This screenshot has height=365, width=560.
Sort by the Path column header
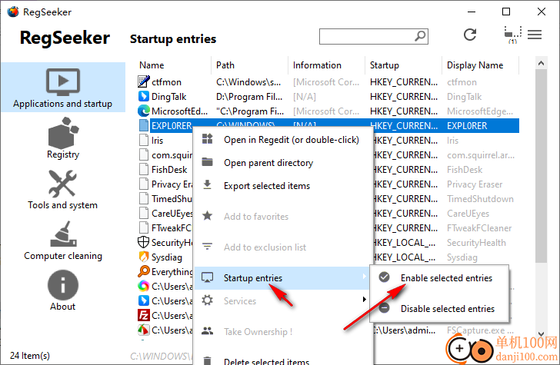pyautogui.click(x=225, y=65)
